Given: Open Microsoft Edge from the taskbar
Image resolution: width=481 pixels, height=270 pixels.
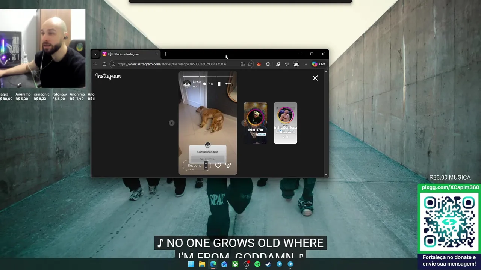Looking at the screenshot, I should (213, 264).
